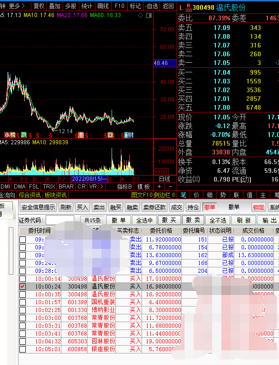Click the 48.46 price marker on the axis
This screenshot has height=365, width=279.
[x=161, y=63]
